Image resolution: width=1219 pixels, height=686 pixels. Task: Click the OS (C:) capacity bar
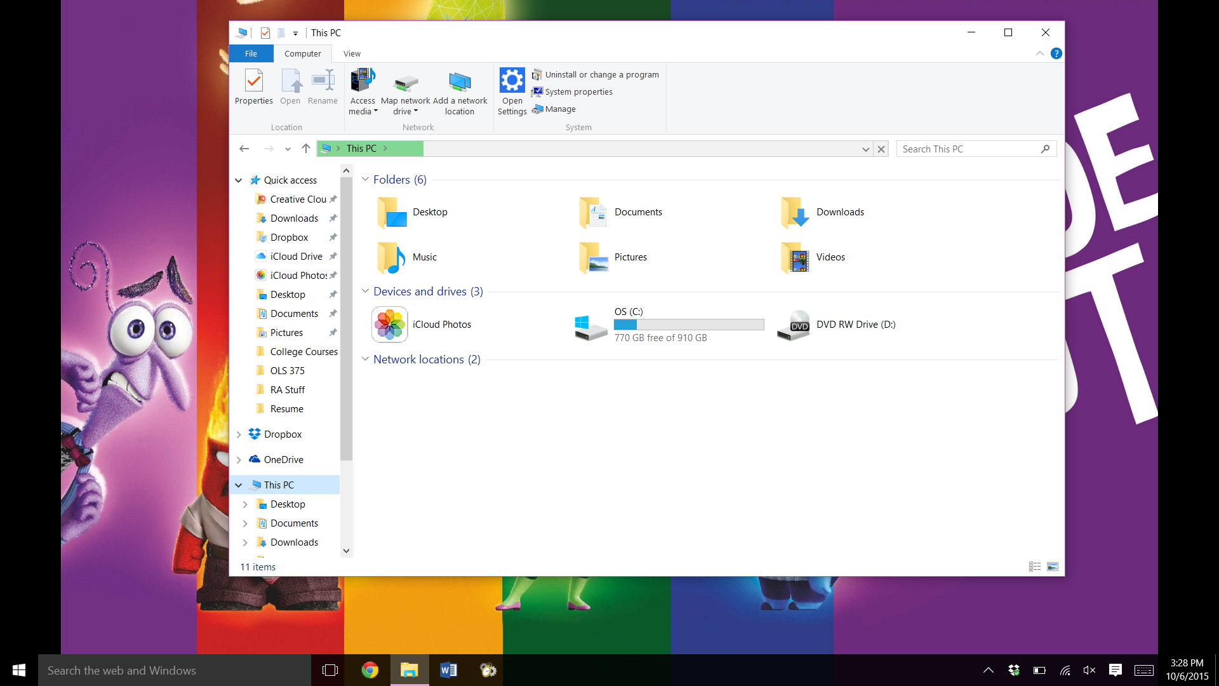point(689,325)
